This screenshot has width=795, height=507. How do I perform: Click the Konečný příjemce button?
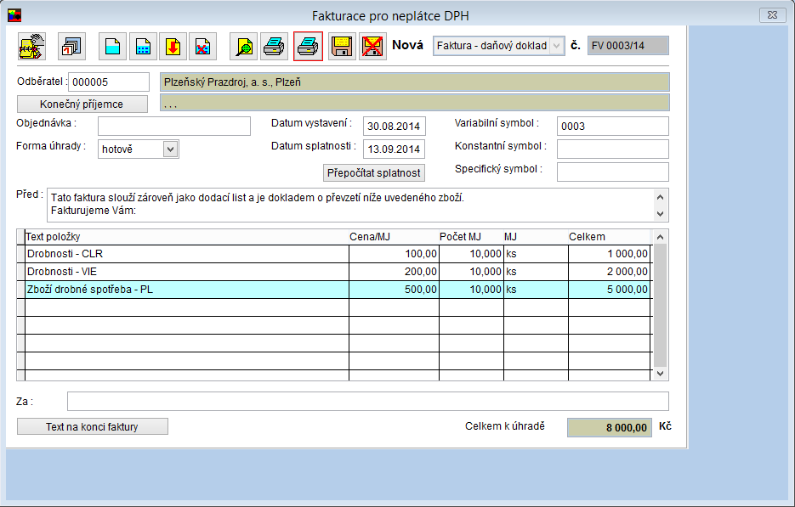[x=82, y=104]
